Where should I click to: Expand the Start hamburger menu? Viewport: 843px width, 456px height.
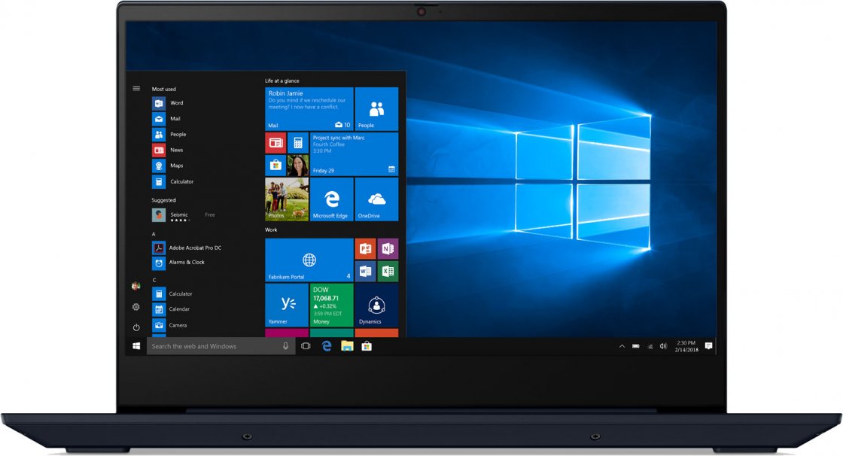coord(136,88)
